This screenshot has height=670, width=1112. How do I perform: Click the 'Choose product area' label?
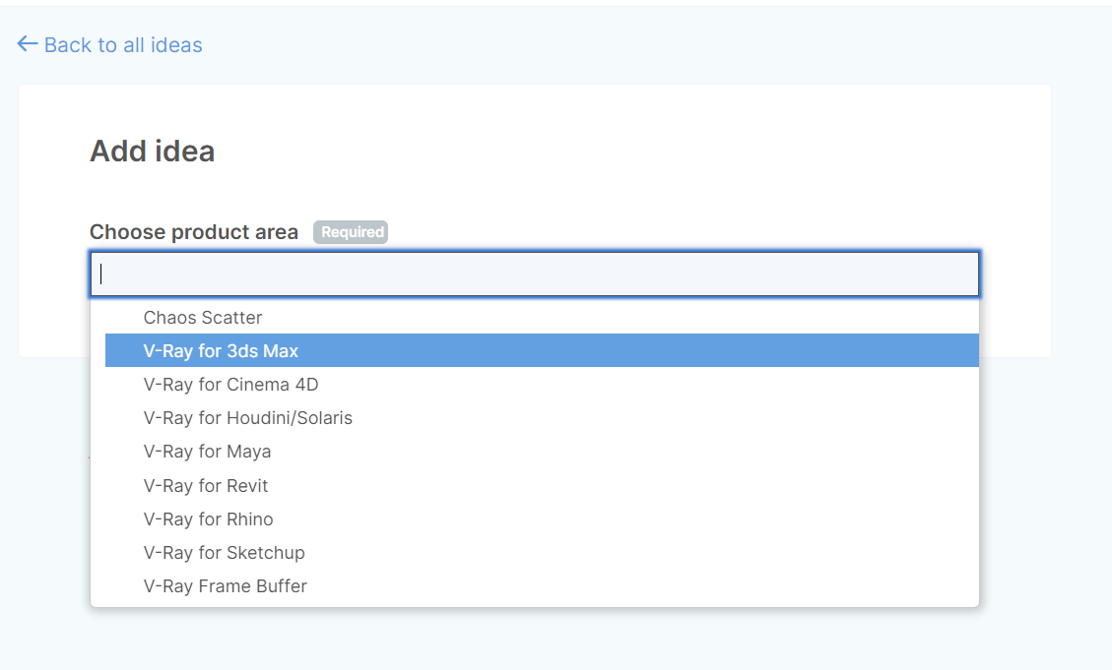click(x=194, y=232)
